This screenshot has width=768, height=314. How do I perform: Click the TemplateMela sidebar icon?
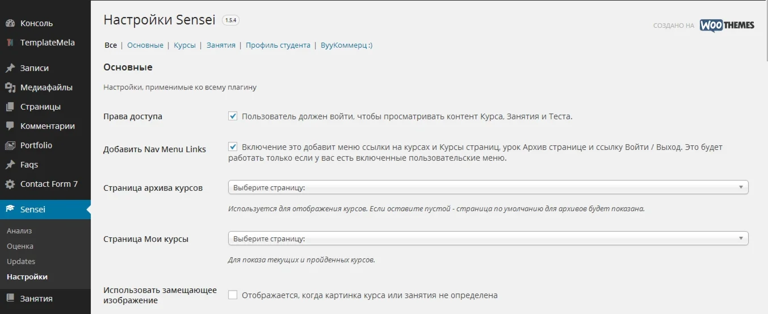pyautogui.click(x=10, y=43)
